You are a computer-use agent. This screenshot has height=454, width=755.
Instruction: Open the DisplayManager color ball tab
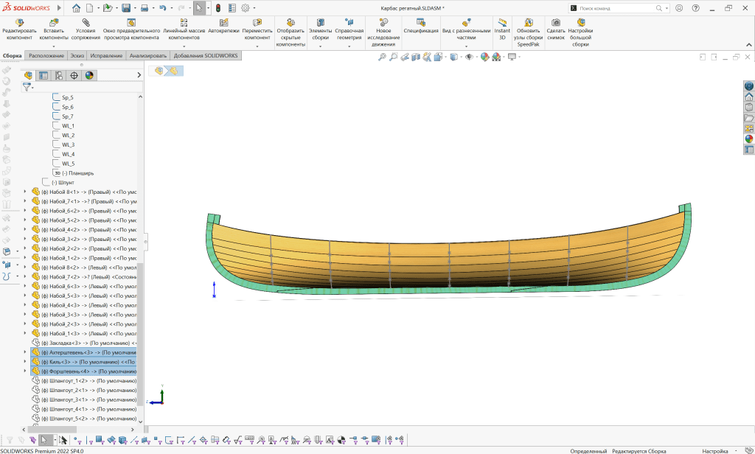[x=89, y=75]
